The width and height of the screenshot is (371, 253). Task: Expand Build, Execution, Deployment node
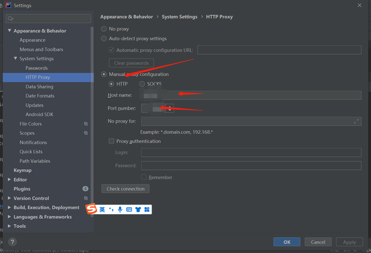9,207
